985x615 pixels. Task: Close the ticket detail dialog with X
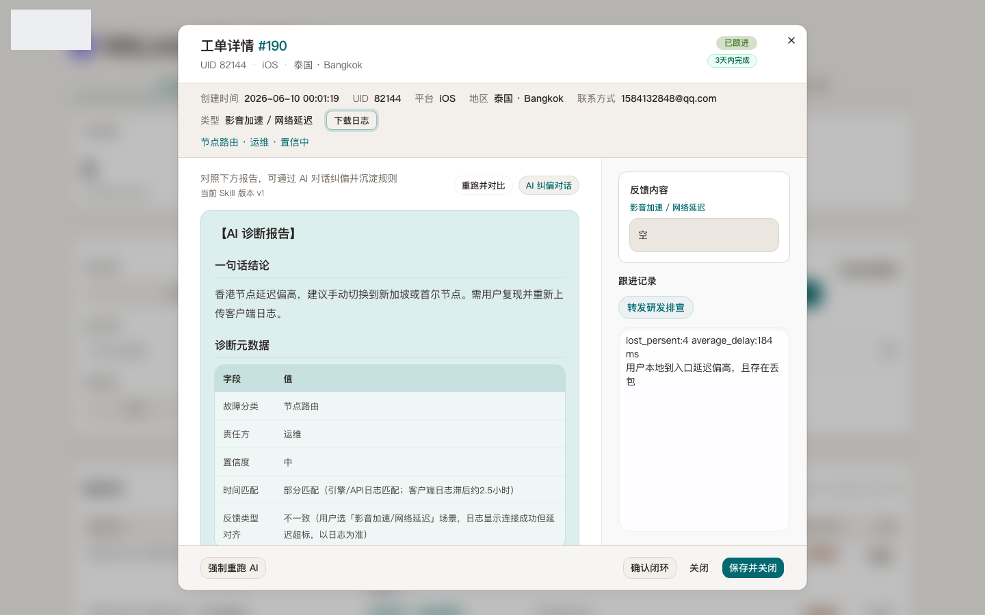point(791,40)
